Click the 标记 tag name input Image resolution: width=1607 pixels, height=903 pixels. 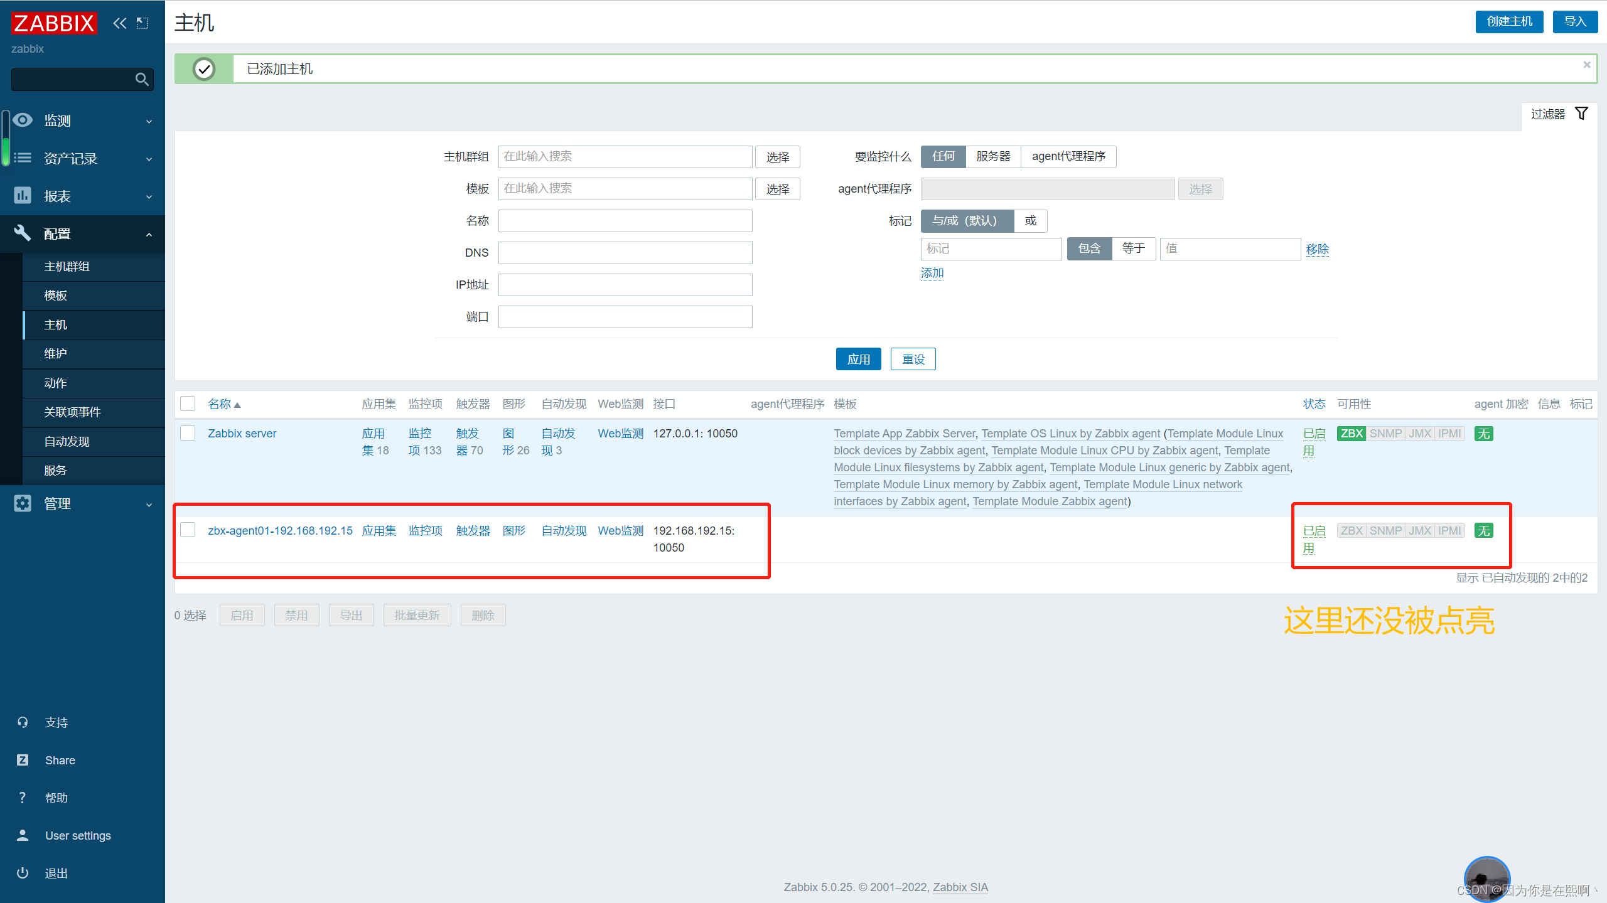[x=991, y=248]
